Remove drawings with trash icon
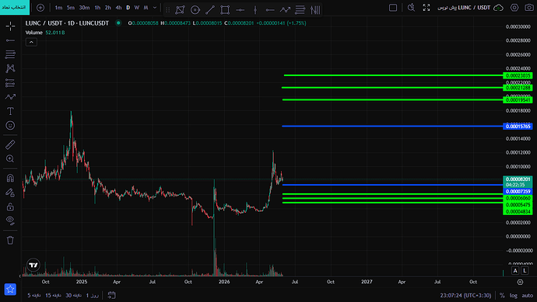Viewport: 537px width, 302px height. click(x=10, y=240)
